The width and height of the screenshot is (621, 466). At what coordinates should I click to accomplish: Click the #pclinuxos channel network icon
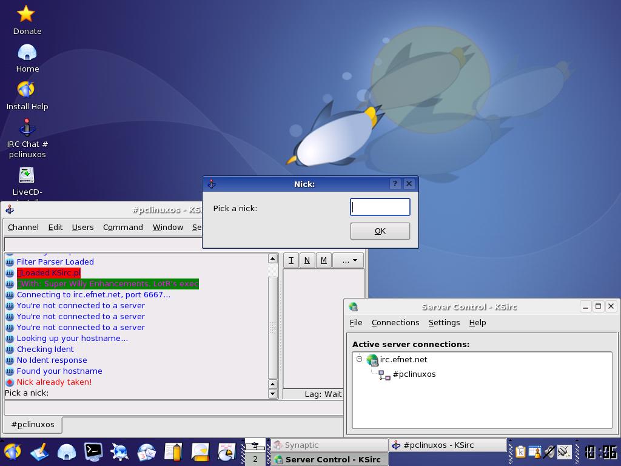pos(384,375)
